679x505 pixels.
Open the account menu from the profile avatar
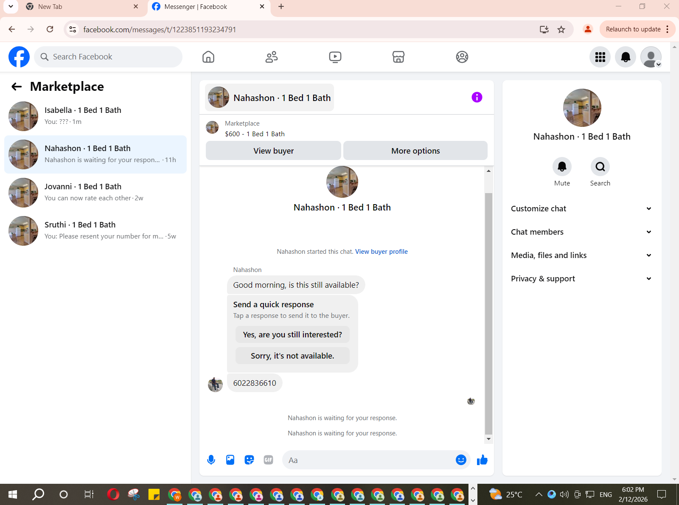(651, 57)
